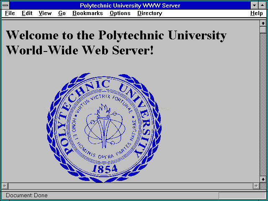The width and height of the screenshot is (268, 201).
Task: Click the horizontal scrollbar left arrow
Action: (x=5, y=186)
